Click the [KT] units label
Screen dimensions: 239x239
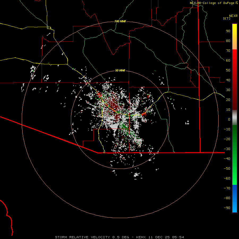point(227,18)
